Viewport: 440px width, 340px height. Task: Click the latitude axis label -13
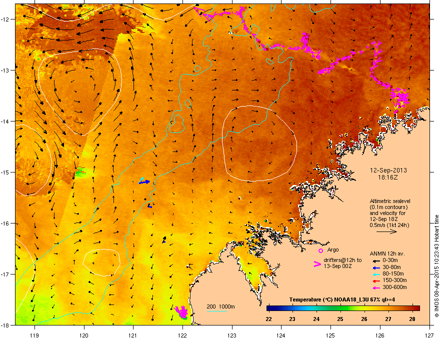5,70
